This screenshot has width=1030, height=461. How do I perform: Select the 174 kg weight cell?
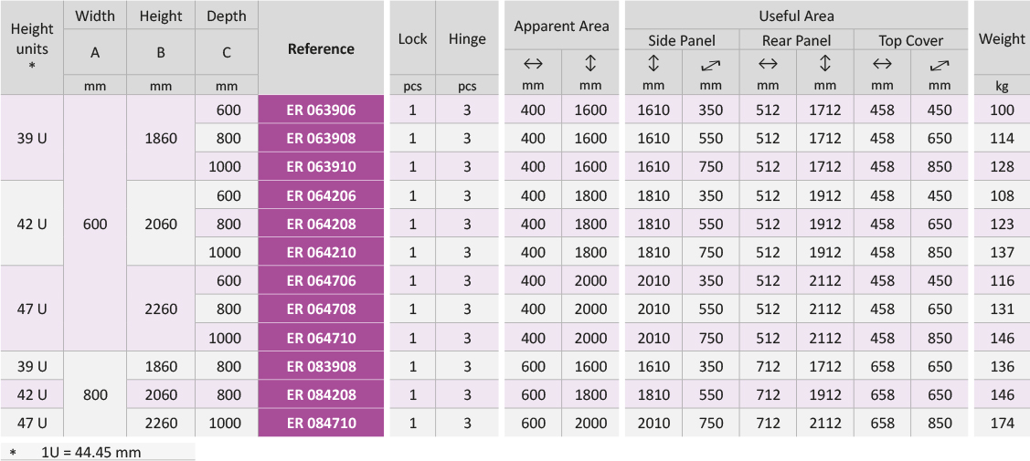click(x=1002, y=424)
